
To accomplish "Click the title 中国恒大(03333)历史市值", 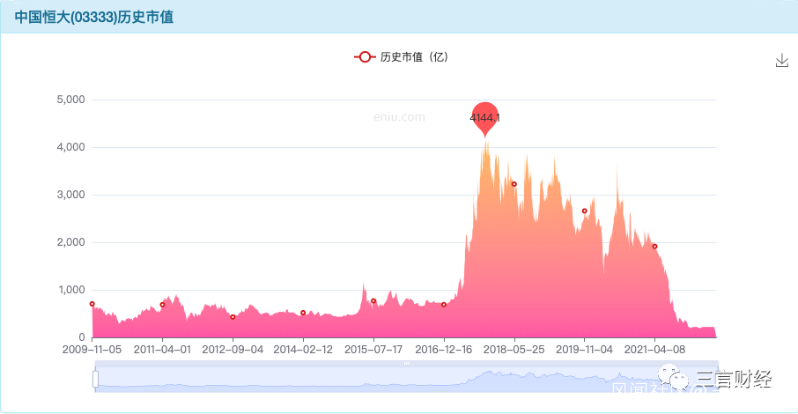I will click(x=94, y=17).
